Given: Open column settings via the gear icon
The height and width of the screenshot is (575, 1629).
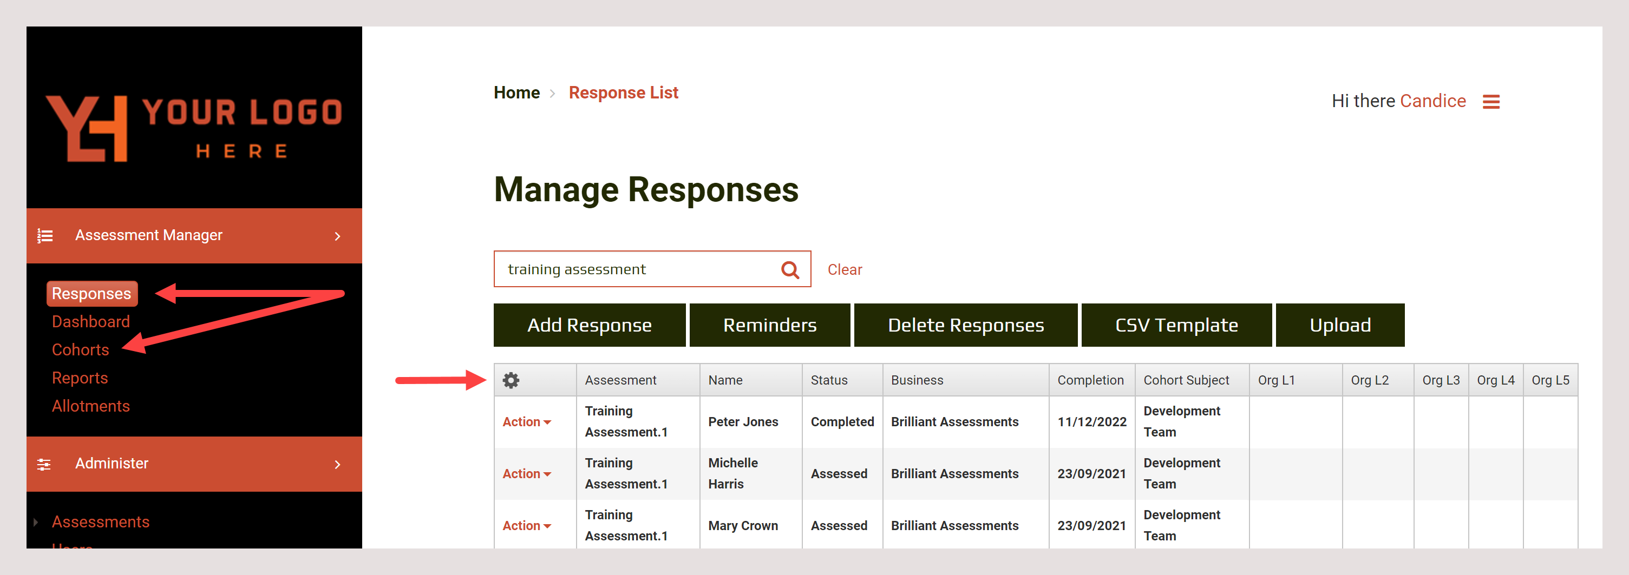Looking at the screenshot, I should click(512, 380).
